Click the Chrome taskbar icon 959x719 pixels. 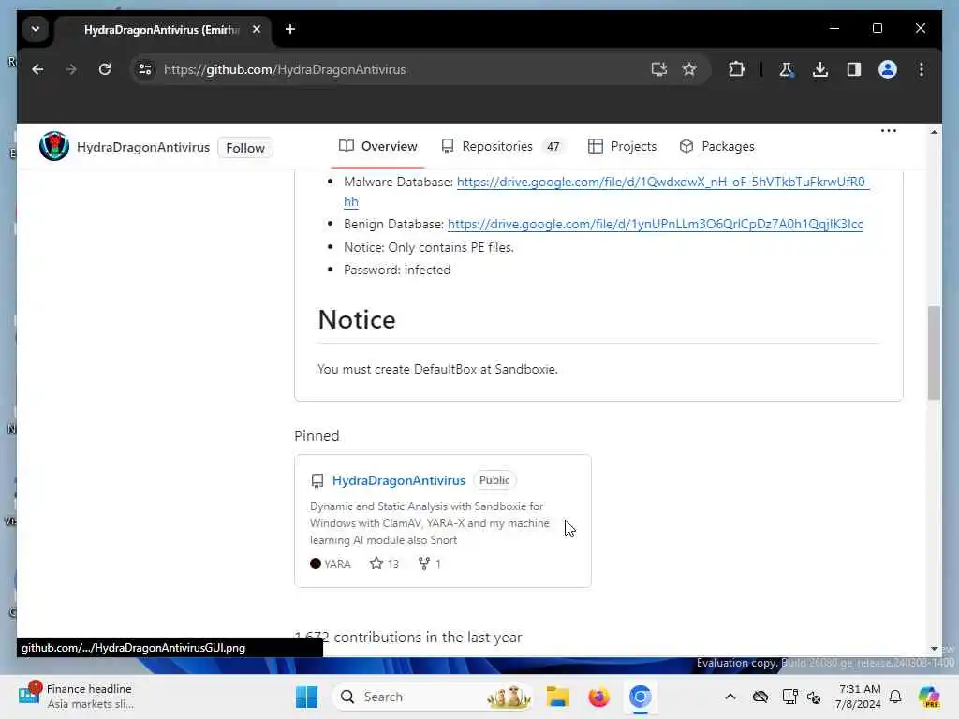(640, 697)
